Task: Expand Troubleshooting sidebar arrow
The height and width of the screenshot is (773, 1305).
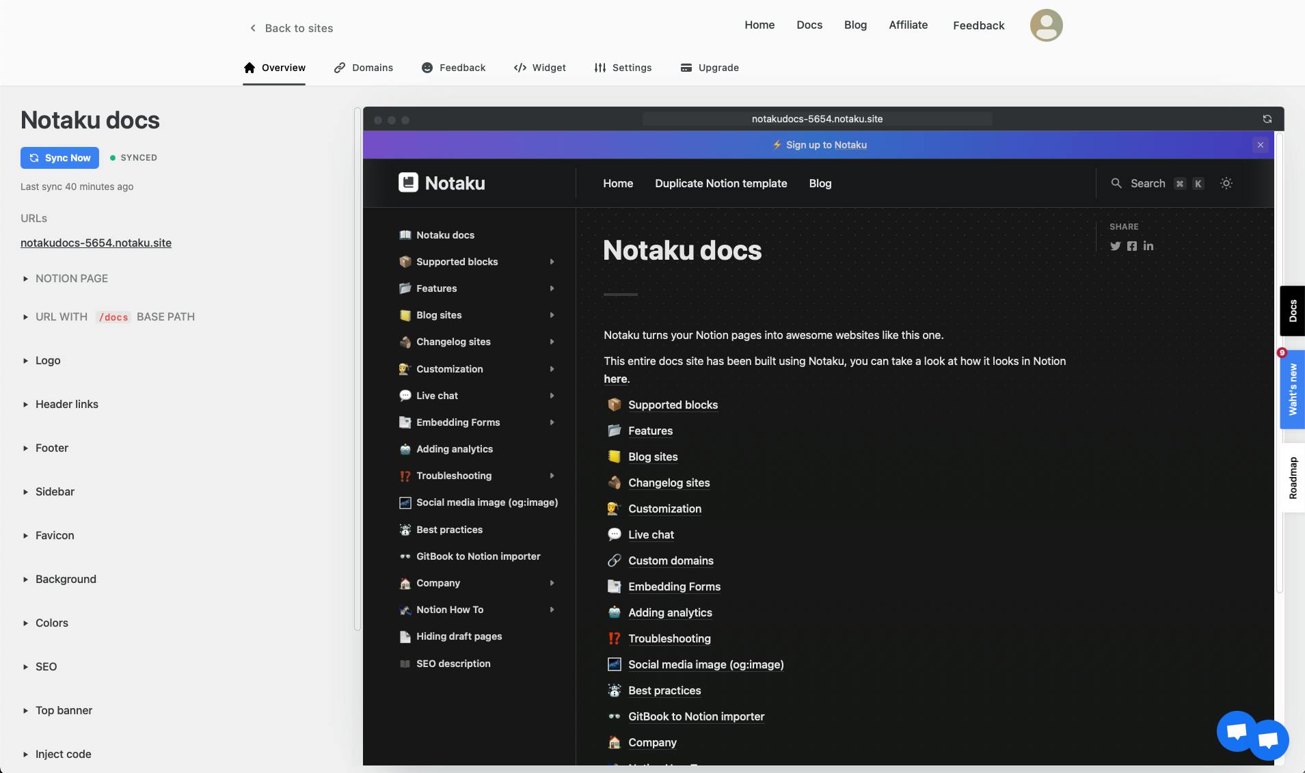Action: click(552, 476)
